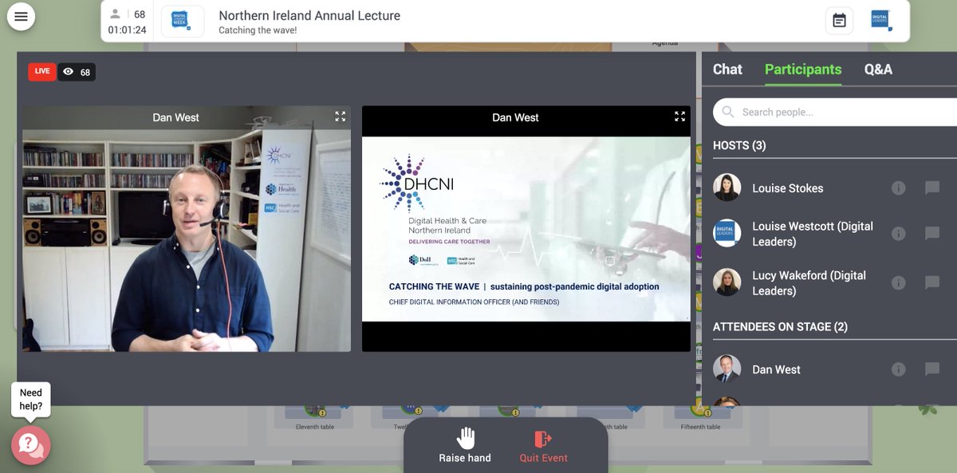Click Louise Westcott's avatar
957x473 pixels.
pyautogui.click(x=727, y=233)
